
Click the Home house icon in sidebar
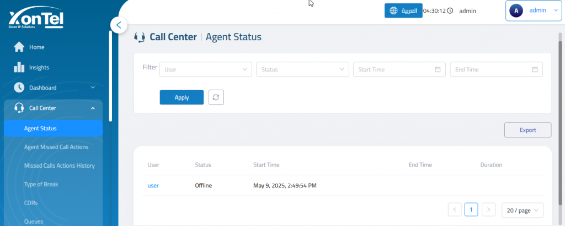tap(19, 47)
